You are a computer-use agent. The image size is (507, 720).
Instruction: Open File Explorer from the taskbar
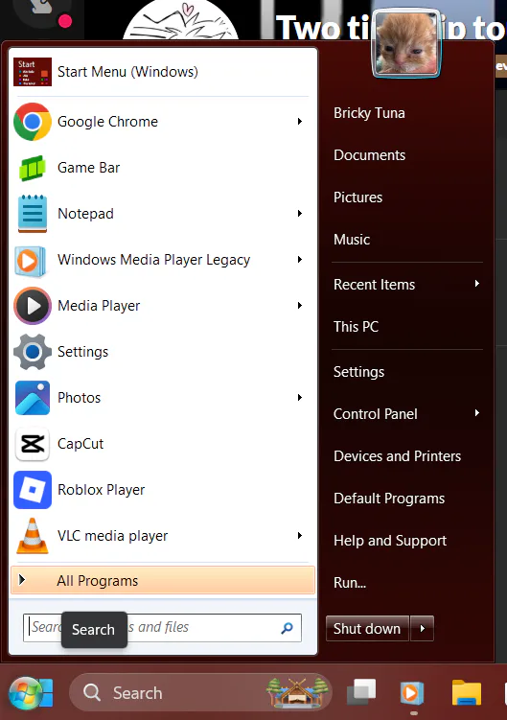(467, 692)
